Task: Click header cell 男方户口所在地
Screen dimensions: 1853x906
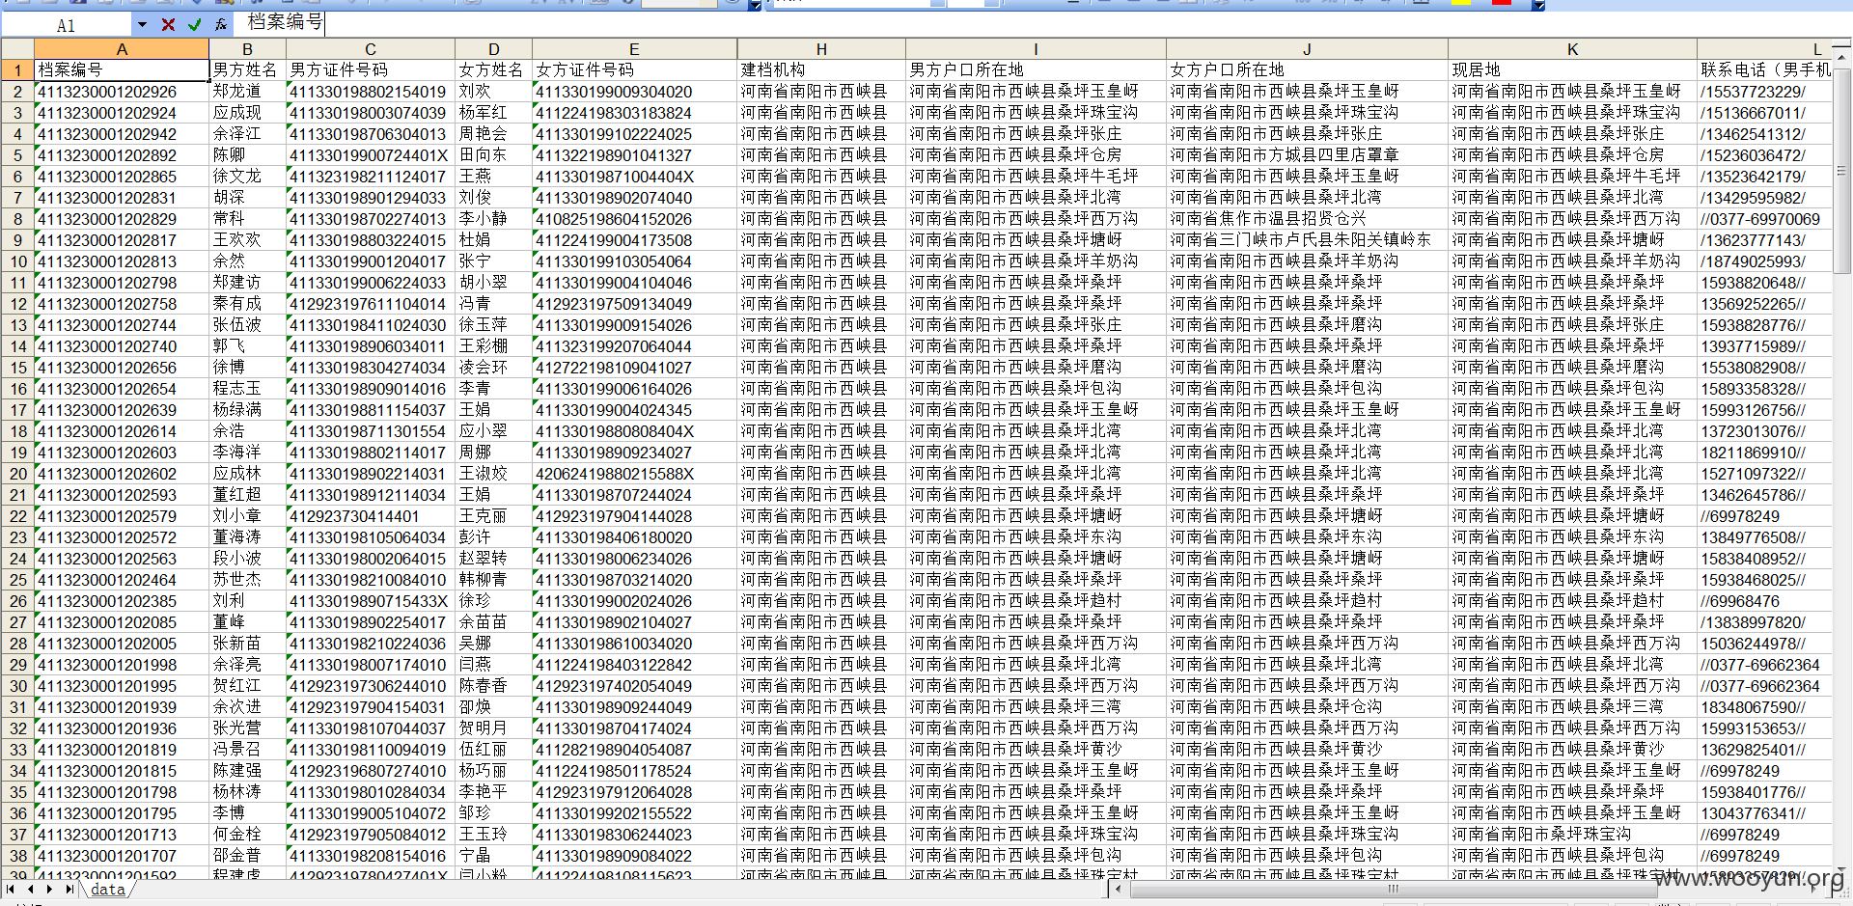Action: click(x=1036, y=69)
